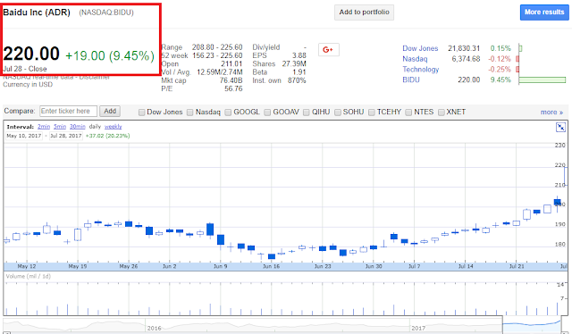Image resolution: width=572 pixels, height=334 pixels.
Task: Enable the GOOGL comparison checkbox
Action: point(228,113)
